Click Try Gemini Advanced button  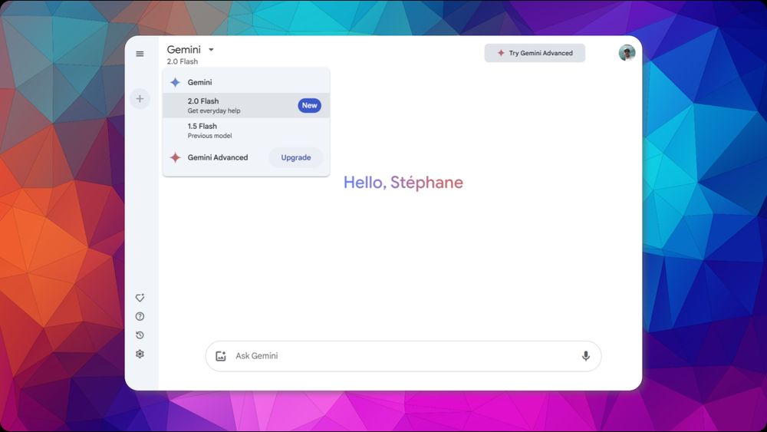click(x=535, y=53)
